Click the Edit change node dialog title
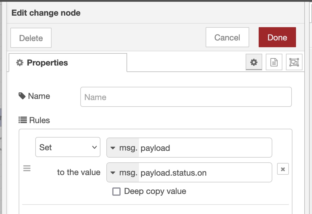Screen dimensions: 312x214 click(46, 13)
